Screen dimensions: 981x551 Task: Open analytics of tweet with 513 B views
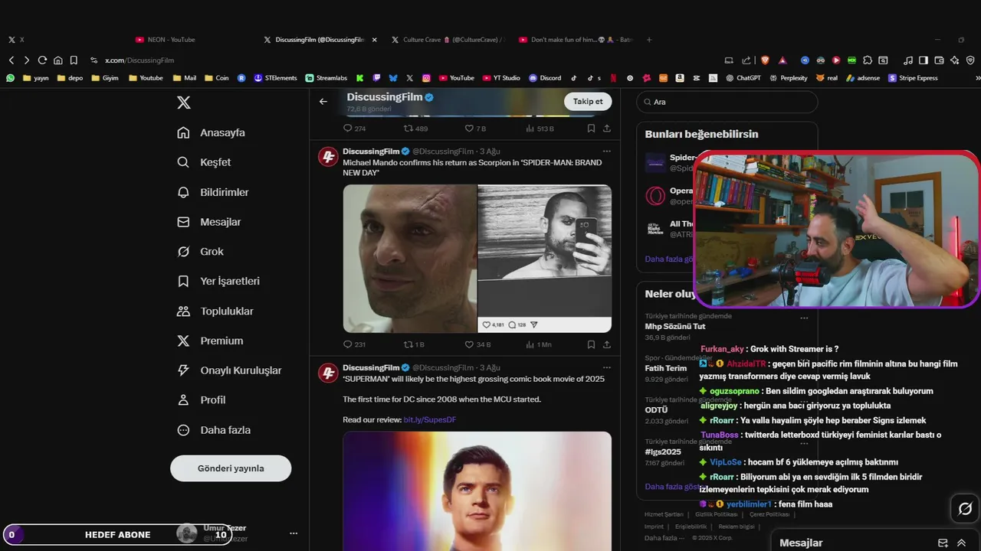coord(540,129)
